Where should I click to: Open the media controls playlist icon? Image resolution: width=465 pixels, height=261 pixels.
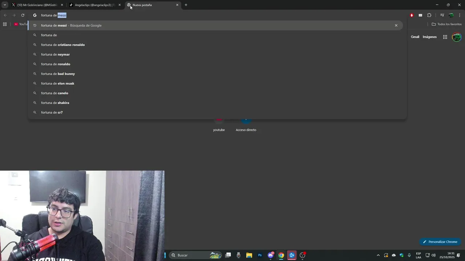(x=442, y=15)
